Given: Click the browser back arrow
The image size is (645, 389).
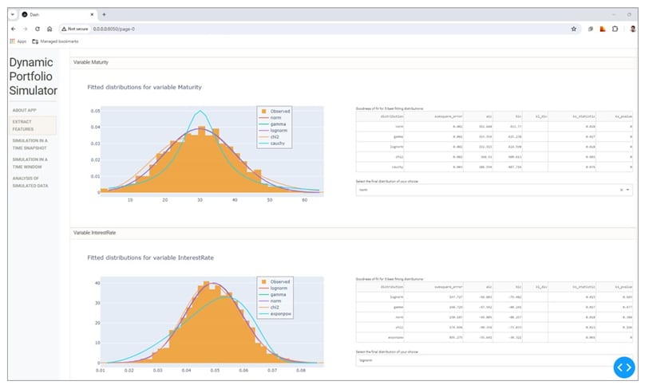Looking at the screenshot, I should 14,28.
